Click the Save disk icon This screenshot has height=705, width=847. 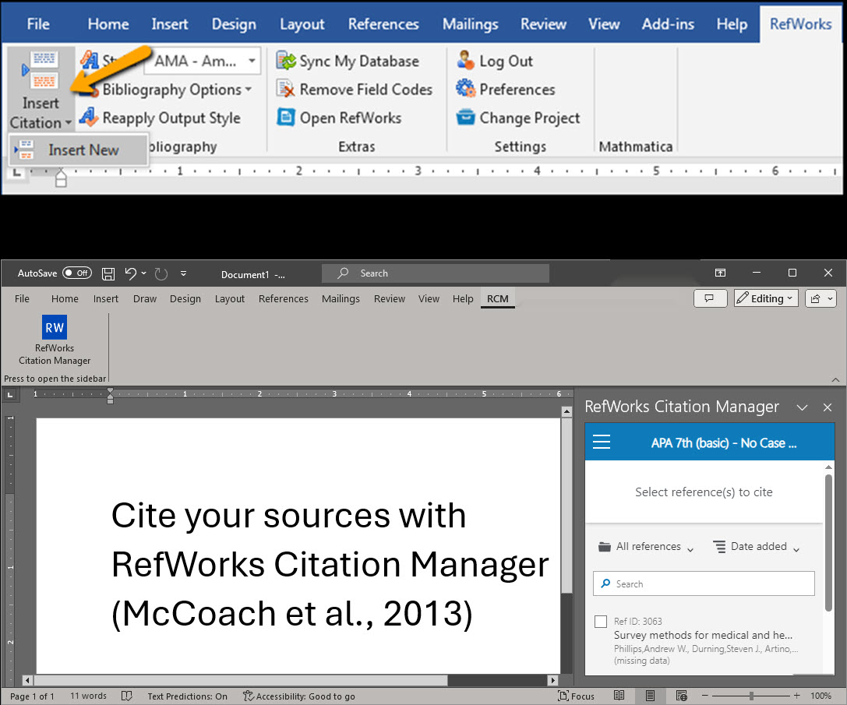108,274
